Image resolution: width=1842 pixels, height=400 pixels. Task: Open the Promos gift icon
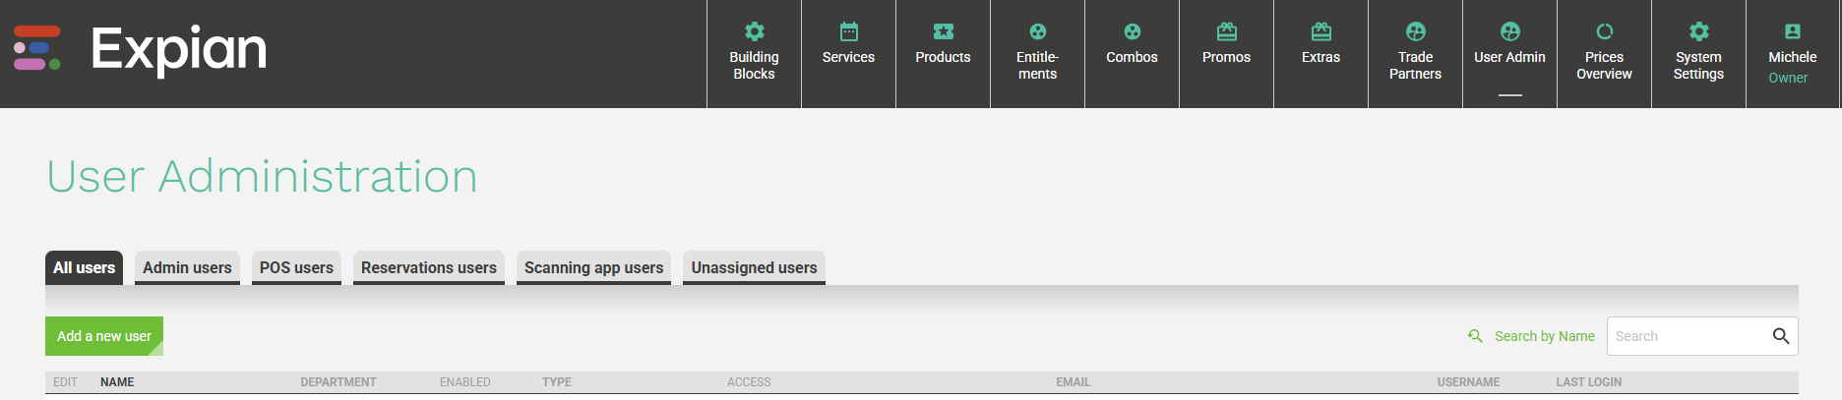click(1226, 31)
